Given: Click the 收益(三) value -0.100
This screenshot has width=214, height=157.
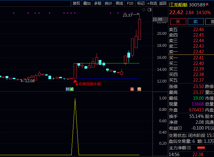Looking at the screenshot, I should [198, 128].
